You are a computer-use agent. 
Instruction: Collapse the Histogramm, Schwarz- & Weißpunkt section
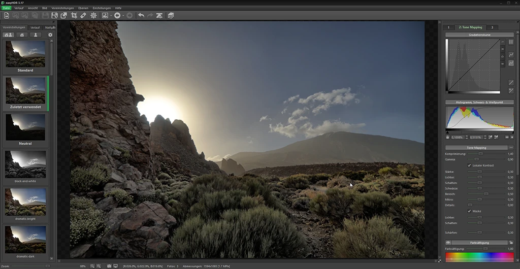click(x=480, y=102)
